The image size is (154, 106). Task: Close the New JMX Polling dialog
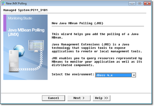pyautogui.click(x=147, y=4)
